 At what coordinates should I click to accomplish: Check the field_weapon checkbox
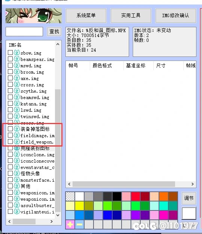coord(10,141)
